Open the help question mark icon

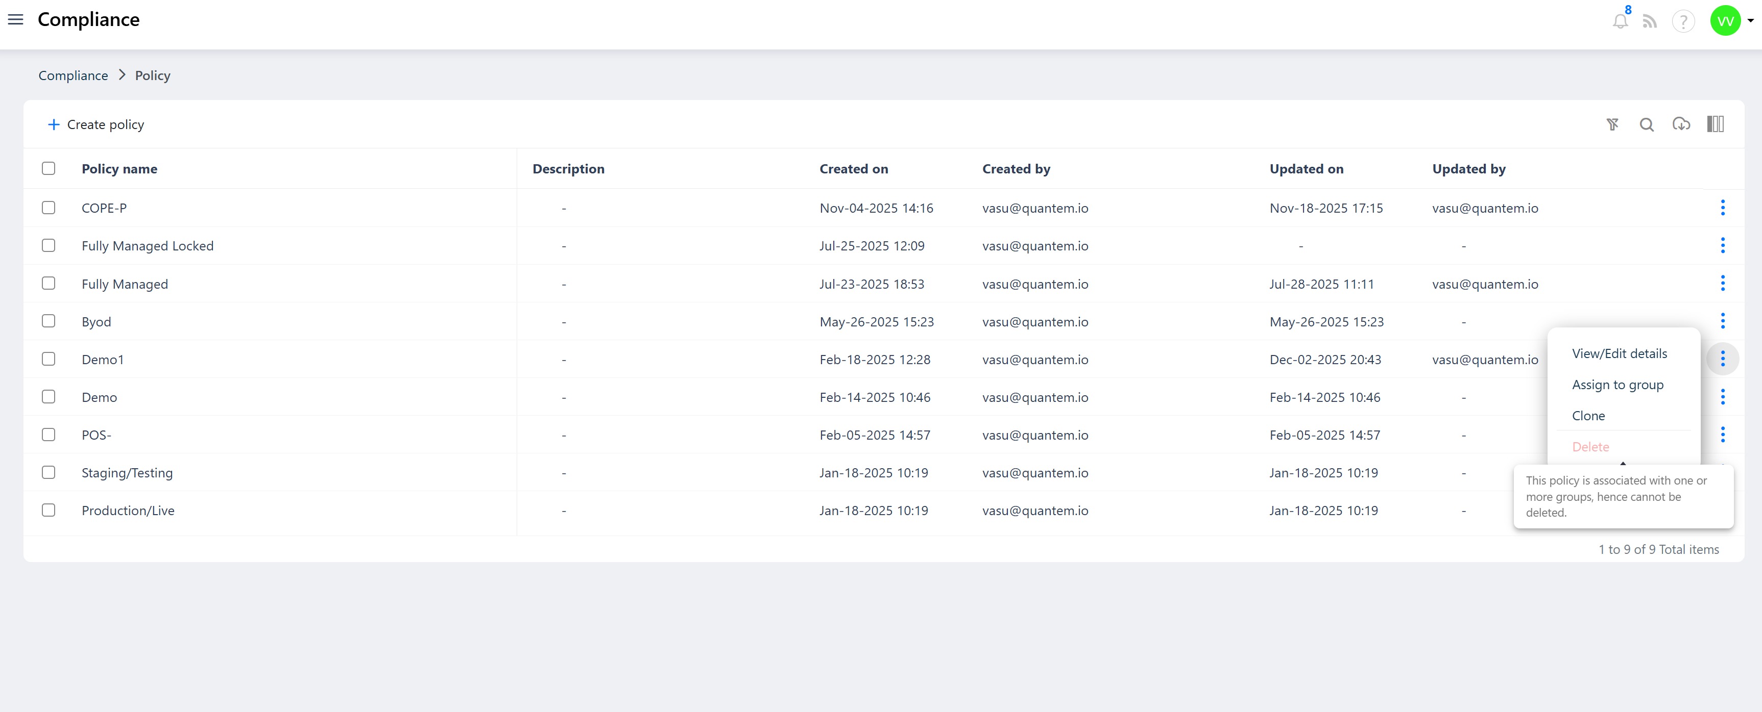1683,21
